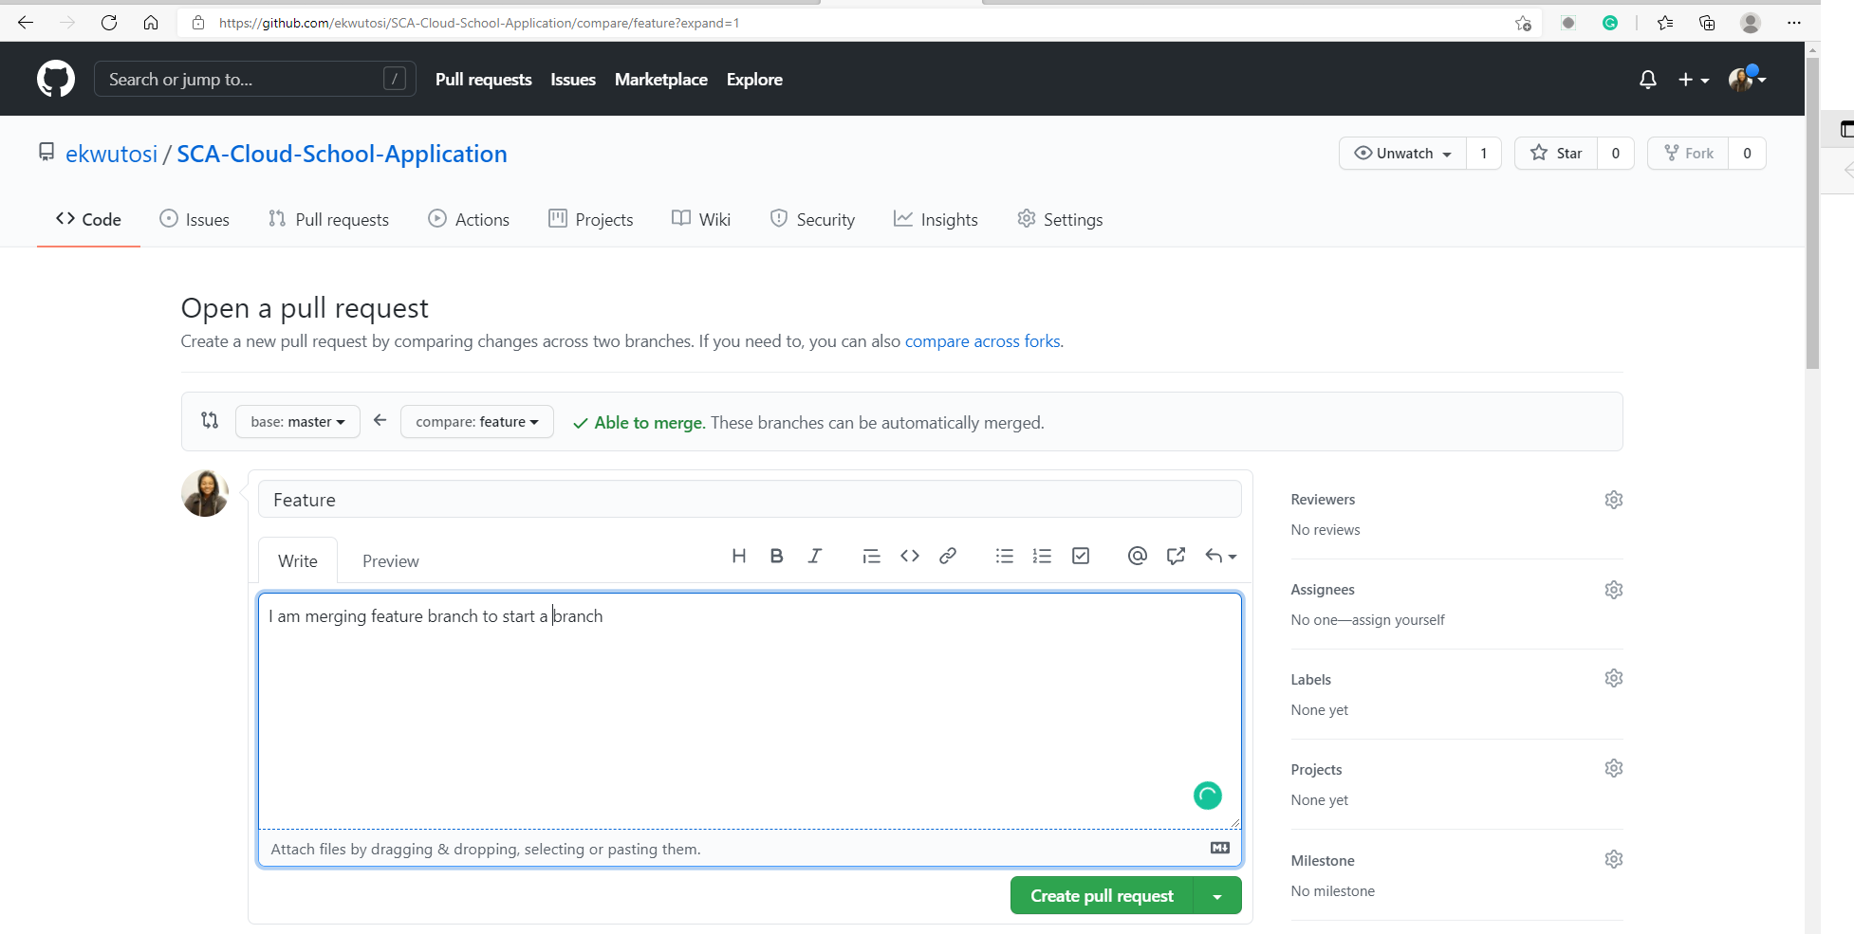1854x934 pixels.
Task: Switch to the Preview tab
Action: 390,561
